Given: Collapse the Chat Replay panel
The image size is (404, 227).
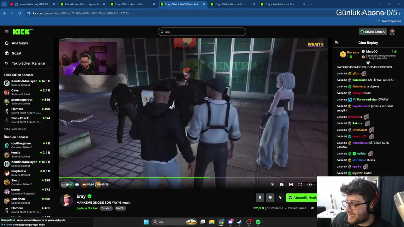Looking at the screenshot, I should pyautogui.click(x=336, y=43).
